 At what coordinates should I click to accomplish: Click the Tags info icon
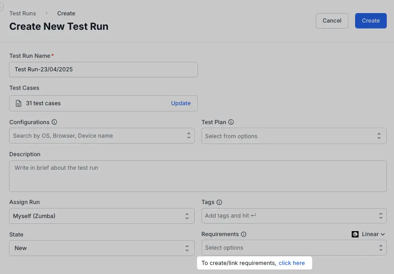click(x=219, y=203)
